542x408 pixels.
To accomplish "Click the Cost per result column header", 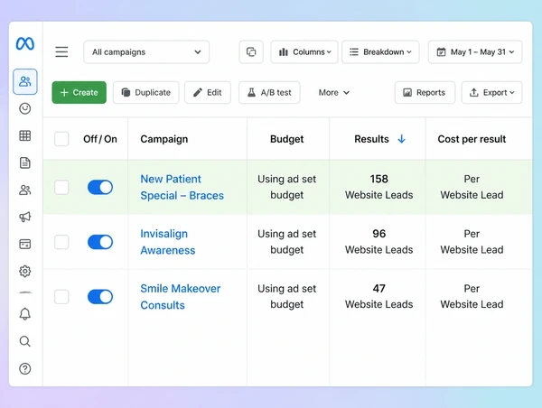I will (x=472, y=139).
